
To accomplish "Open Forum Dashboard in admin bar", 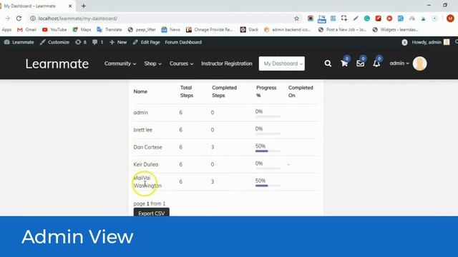I will (x=183, y=42).
